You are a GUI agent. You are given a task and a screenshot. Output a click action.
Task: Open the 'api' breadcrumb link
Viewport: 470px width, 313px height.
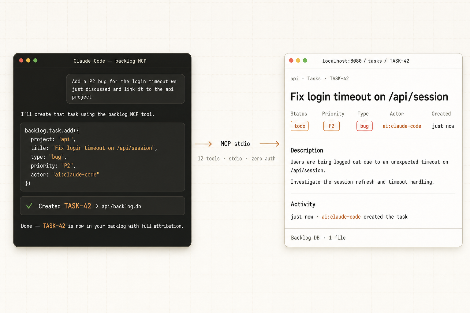(294, 79)
